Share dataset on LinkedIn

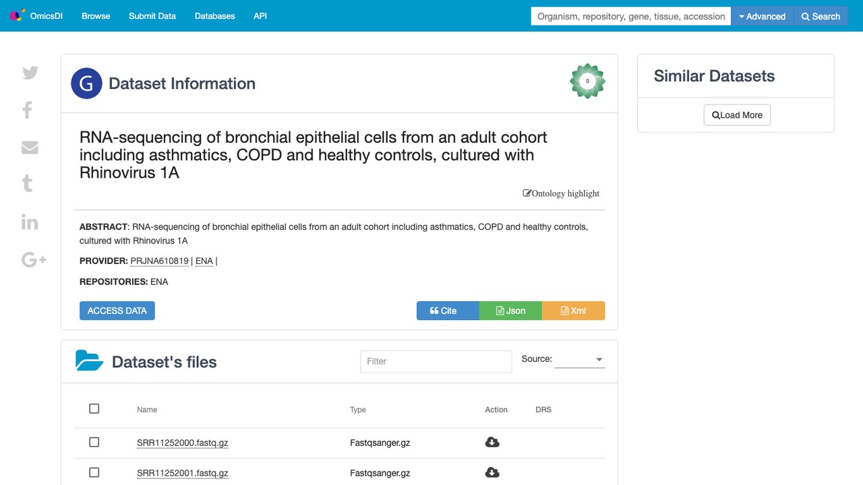(30, 222)
